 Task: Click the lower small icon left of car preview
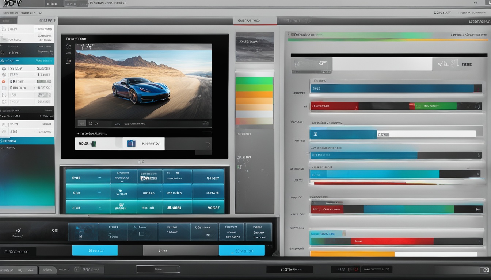click(69, 61)
